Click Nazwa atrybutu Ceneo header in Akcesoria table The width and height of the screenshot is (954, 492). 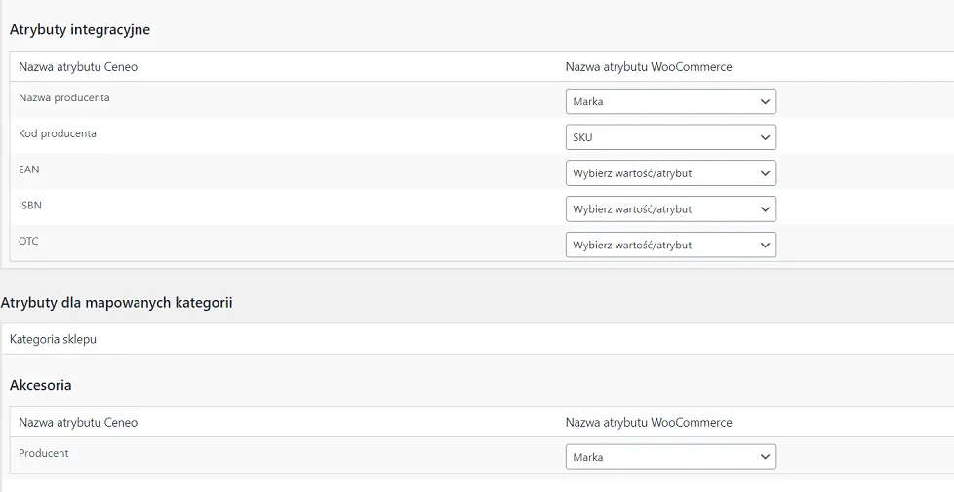[78, 422]
